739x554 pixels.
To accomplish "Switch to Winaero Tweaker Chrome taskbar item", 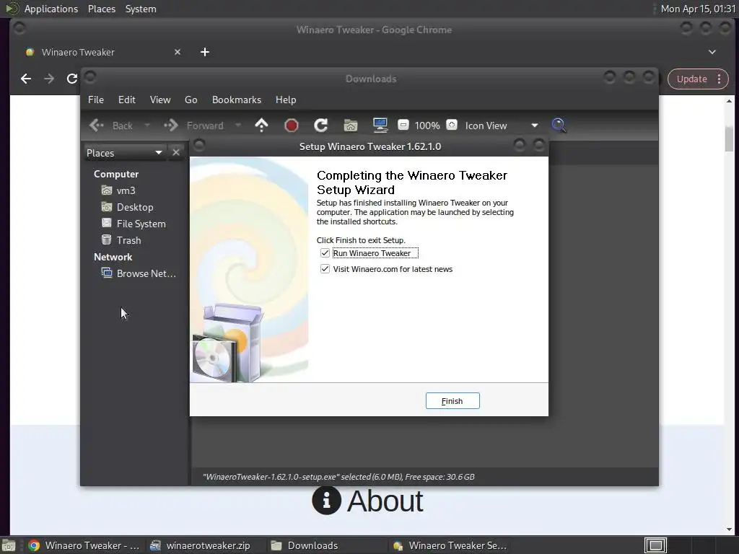I will [84, 545].
